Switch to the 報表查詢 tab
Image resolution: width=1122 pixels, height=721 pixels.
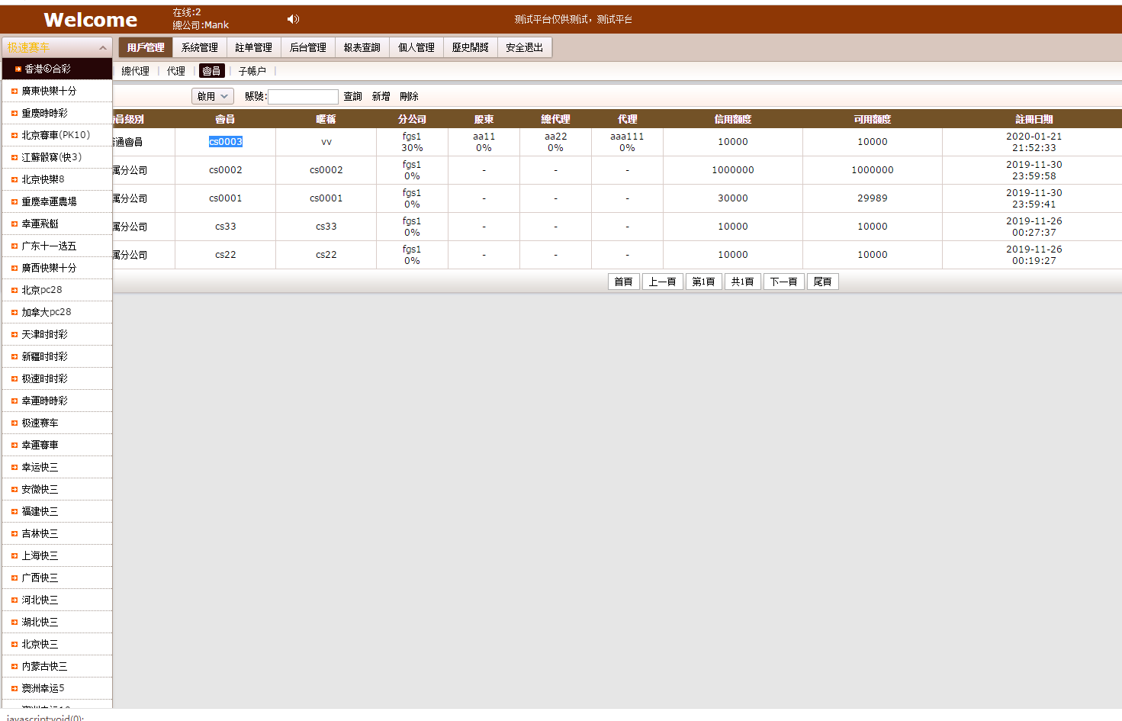[x=362, y=47]
